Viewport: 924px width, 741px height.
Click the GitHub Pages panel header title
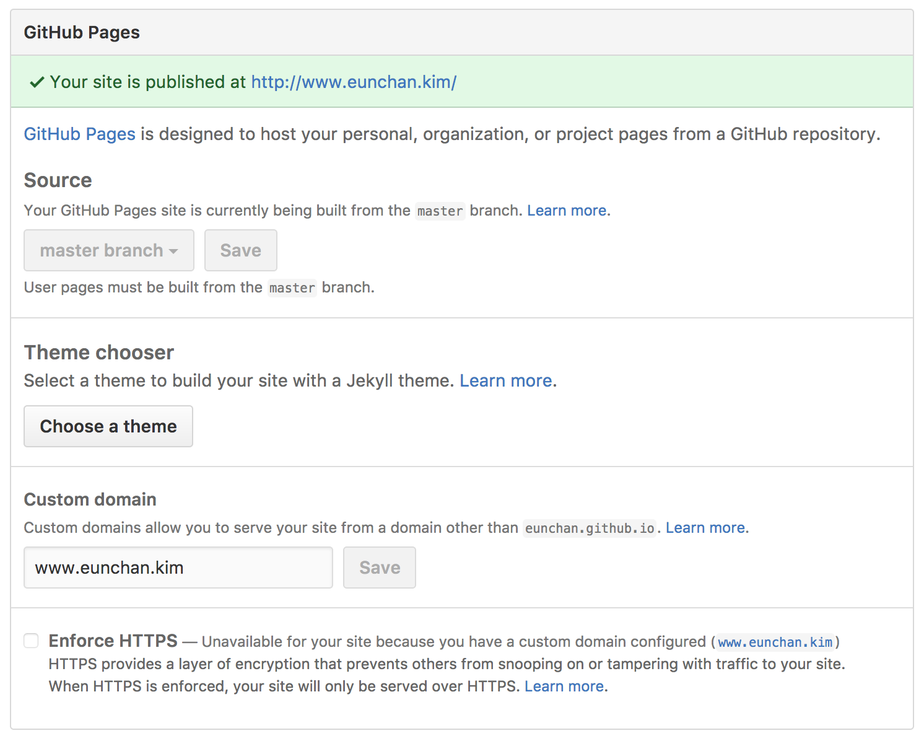pos(82,32)
